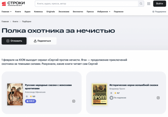Open the Сказки book cover thumbnail
Screen dimensions: 168x117
[15, 94]
